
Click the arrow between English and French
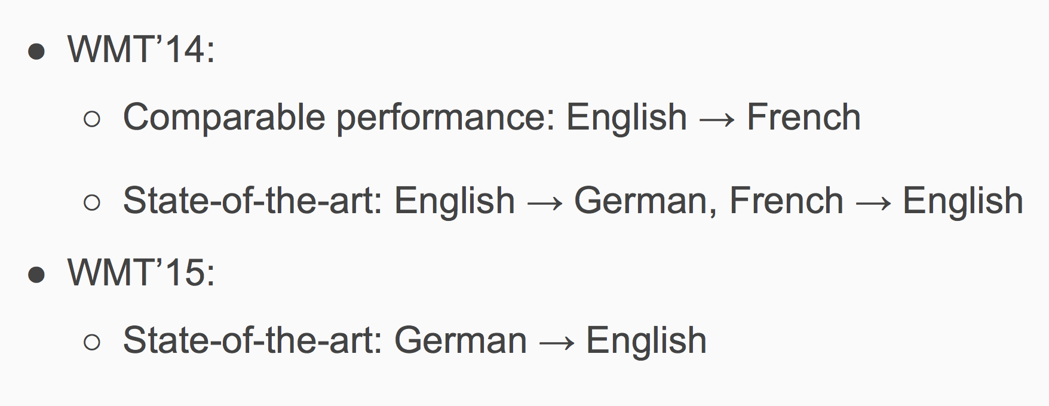pos(717,119)
